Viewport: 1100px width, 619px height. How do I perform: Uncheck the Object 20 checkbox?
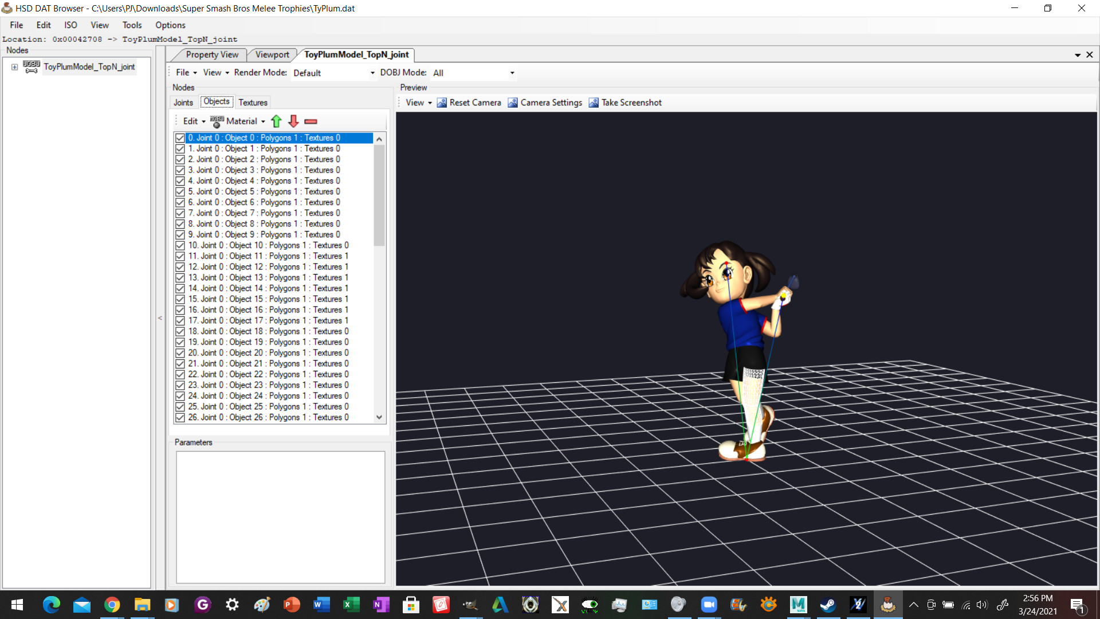(x=180, y=353)
